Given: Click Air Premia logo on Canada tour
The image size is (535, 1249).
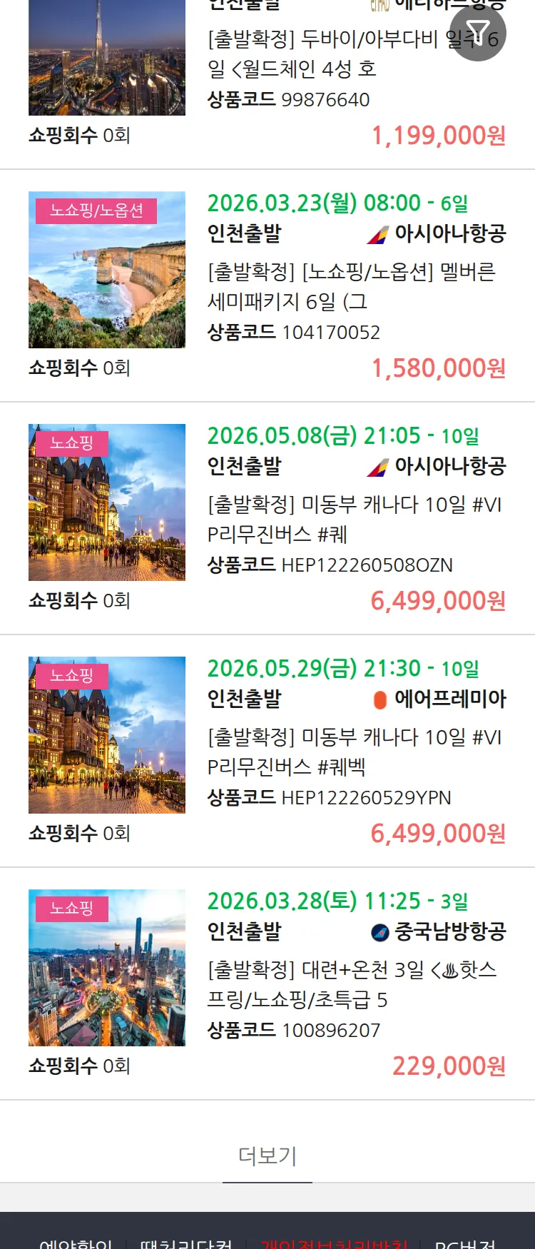Looking at the screenshot, I should point(380,699).
